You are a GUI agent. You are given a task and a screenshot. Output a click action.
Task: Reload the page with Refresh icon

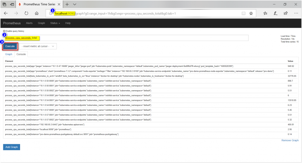[x=26, y=13]
